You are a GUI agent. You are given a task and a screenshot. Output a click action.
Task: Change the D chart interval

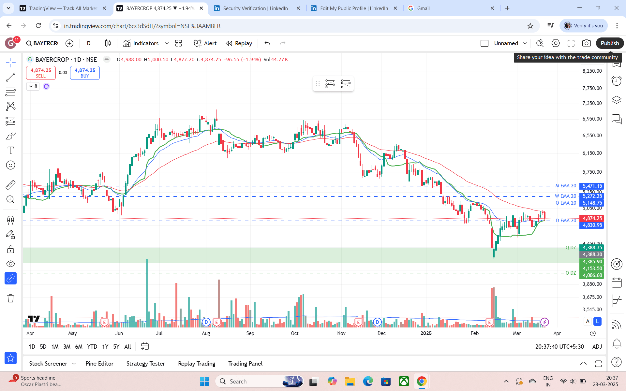[89, 43]
